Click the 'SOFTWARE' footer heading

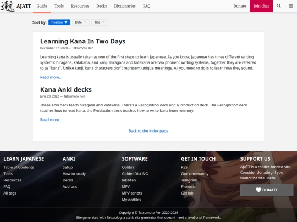[135, 159]
